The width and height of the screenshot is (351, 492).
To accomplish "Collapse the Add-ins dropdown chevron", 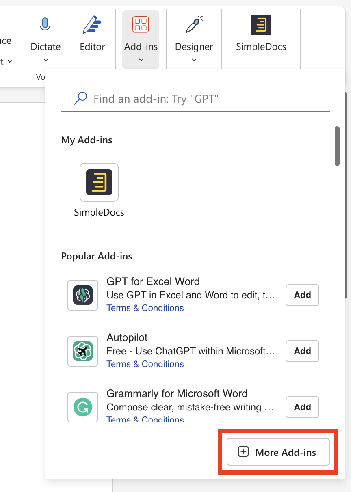I will 141,60.
